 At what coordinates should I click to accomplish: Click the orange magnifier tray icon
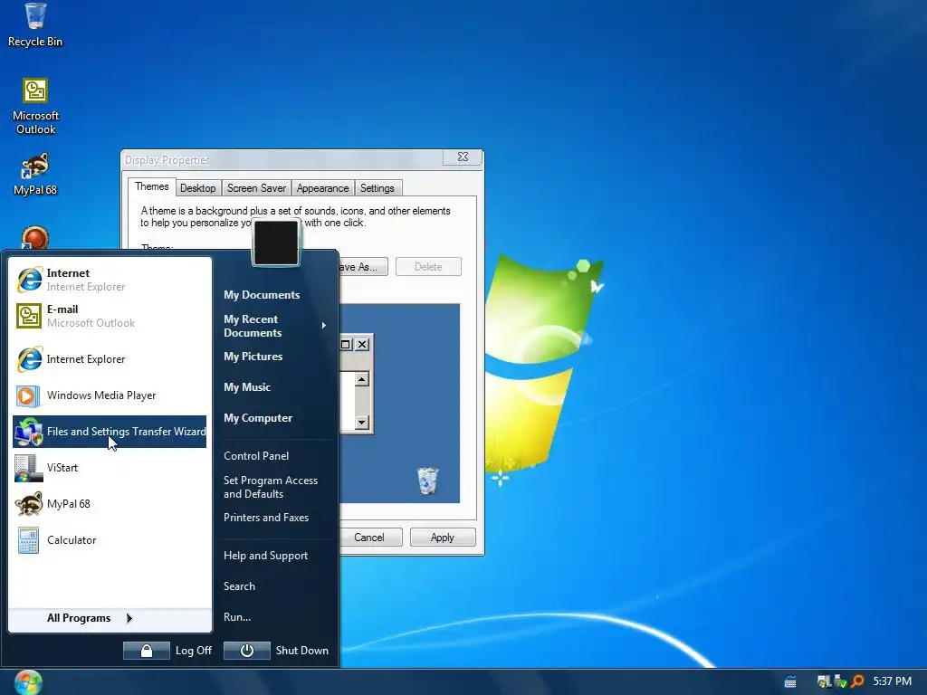click(857, 681)
